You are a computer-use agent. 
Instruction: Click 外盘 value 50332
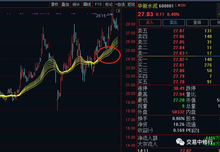[x=178, y=112]
